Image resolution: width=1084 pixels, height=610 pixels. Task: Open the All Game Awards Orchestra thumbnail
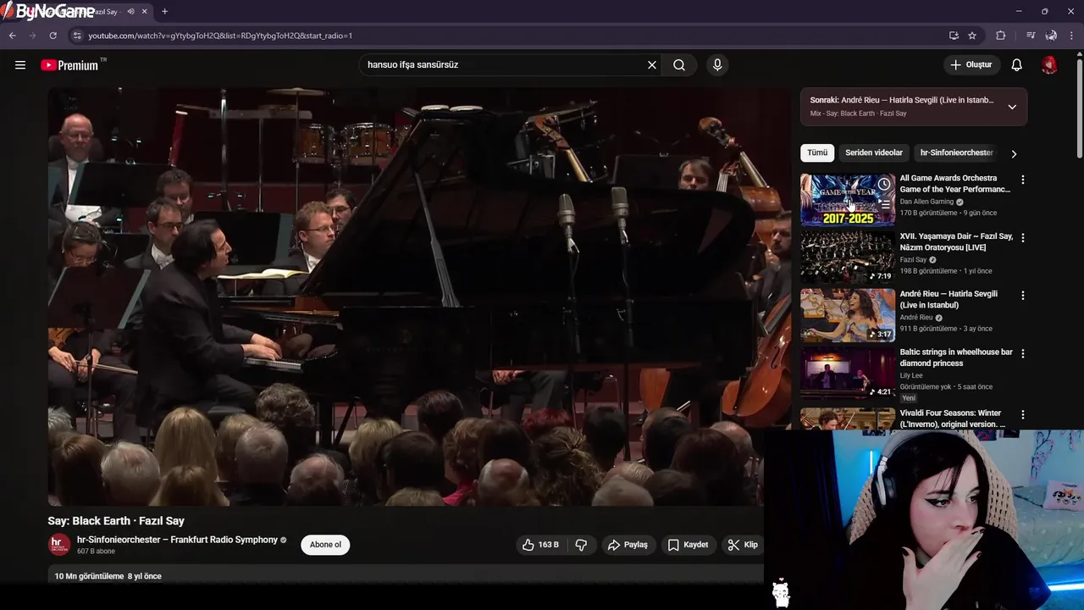[x=848, y=200]
